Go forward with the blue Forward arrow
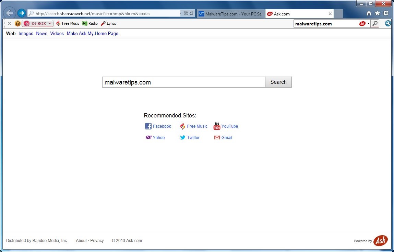This screenshot has height=252, width=394. coord(22,13)
